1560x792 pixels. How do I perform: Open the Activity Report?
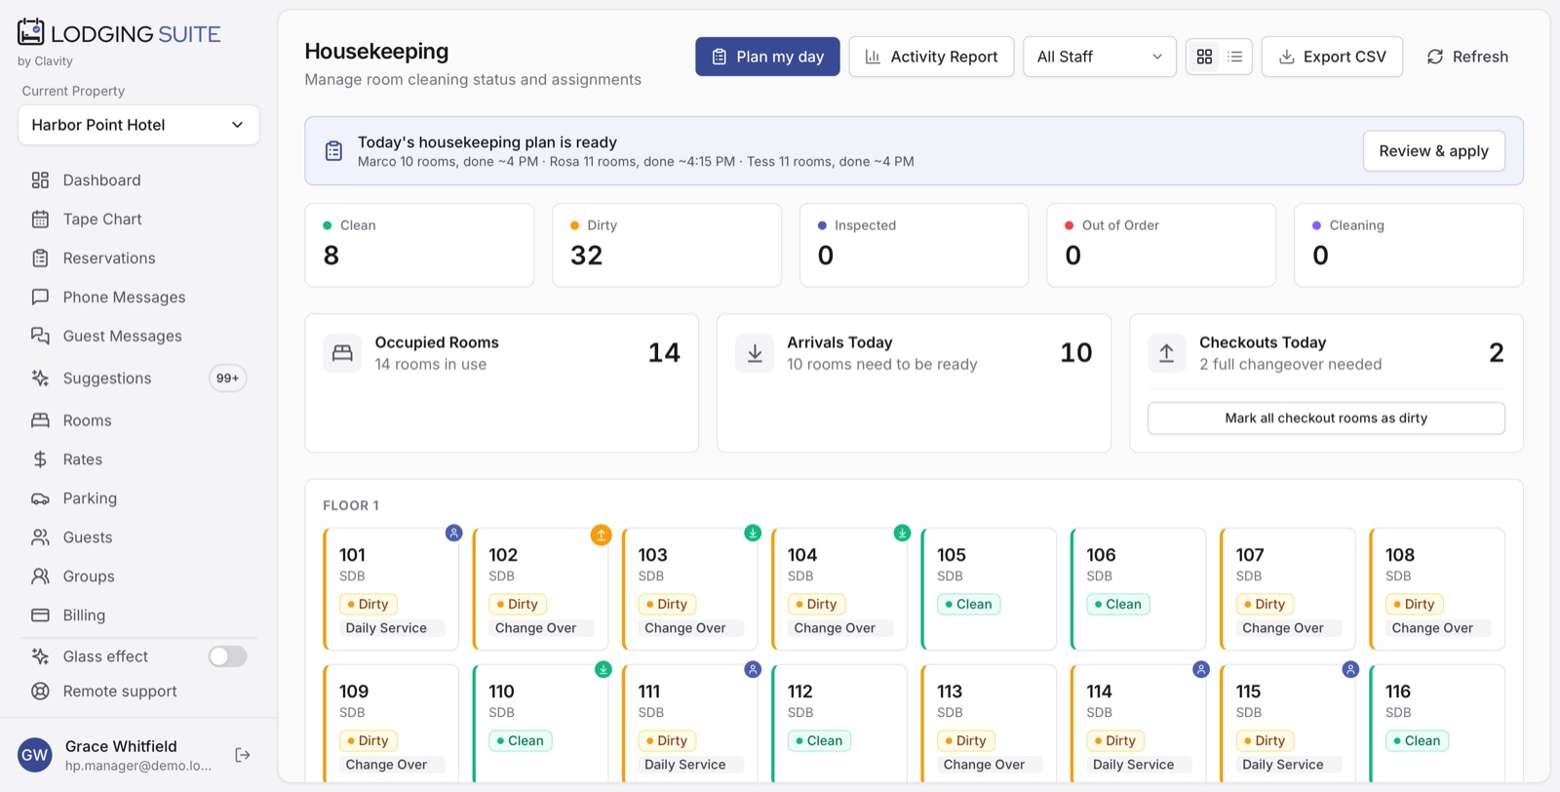931,57
